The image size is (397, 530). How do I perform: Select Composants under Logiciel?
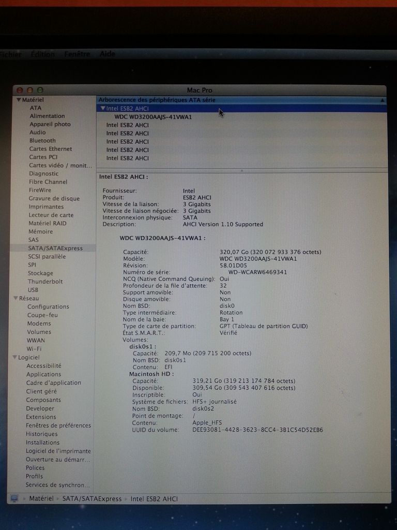coord(43,400)
